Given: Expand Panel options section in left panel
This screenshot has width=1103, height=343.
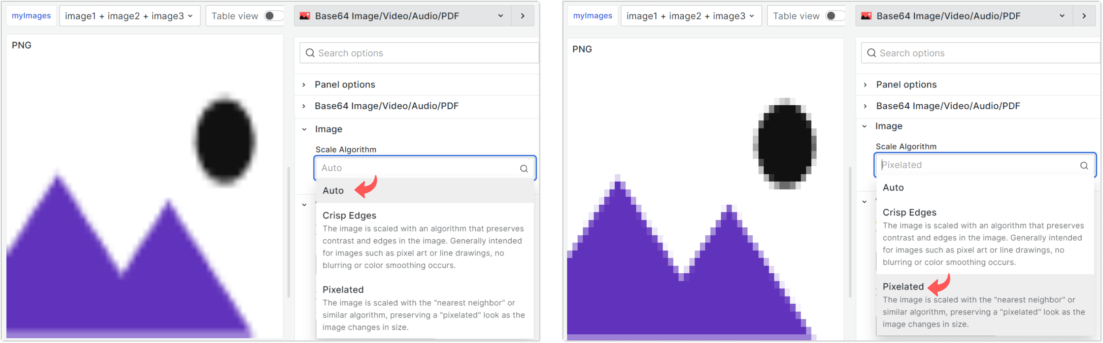Looking at the screenshot, I should pos(345,84).
